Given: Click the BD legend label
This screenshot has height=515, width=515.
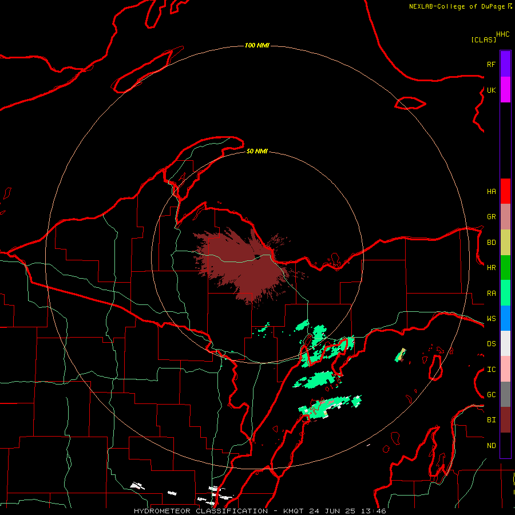Looking at the screenshot, I should pos(491,243).
